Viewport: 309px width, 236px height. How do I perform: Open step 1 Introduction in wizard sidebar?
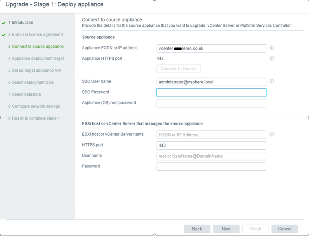[x=21, y=23]
